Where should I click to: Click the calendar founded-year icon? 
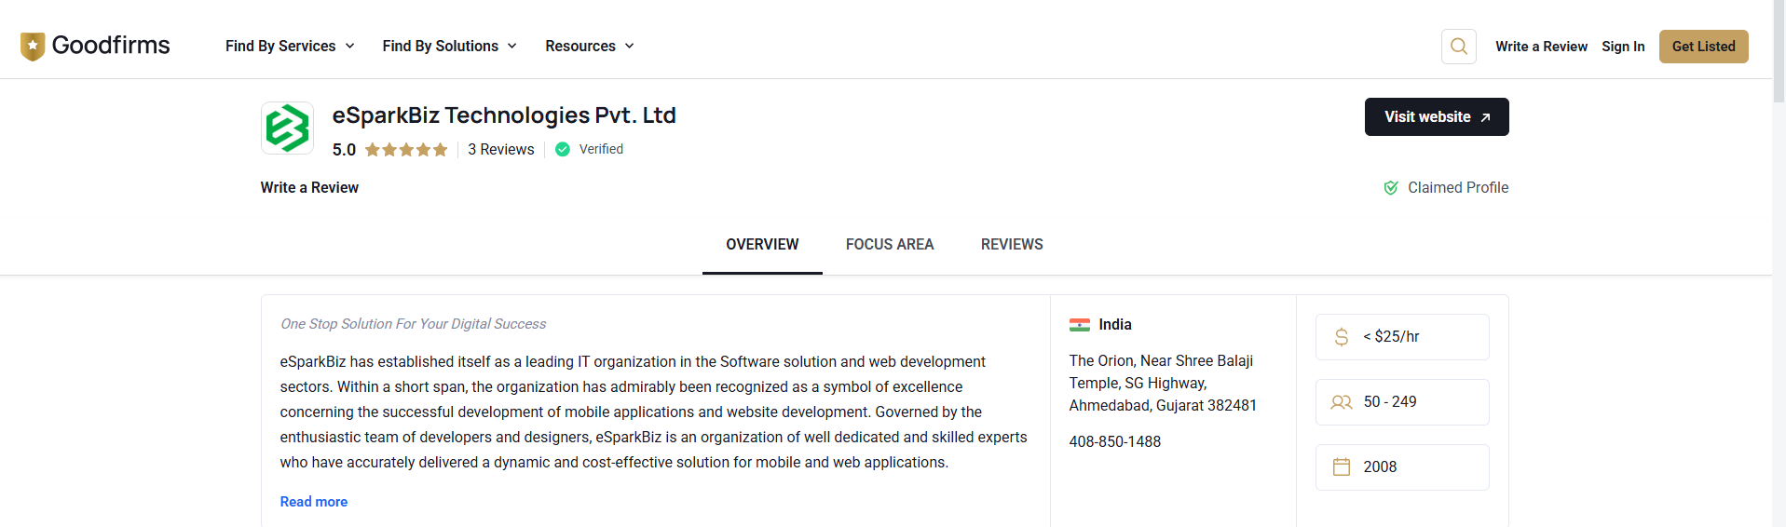(x=1342, y=467)
